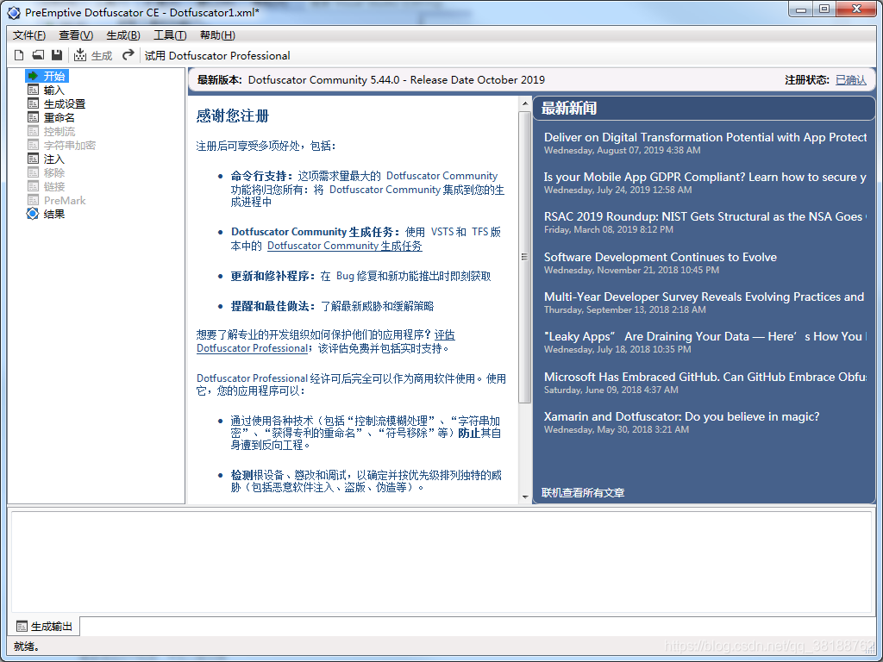Open the RSAC 2019 Roundup article
The height and width of the screenshot is (662, 883).
coord(705,216)
